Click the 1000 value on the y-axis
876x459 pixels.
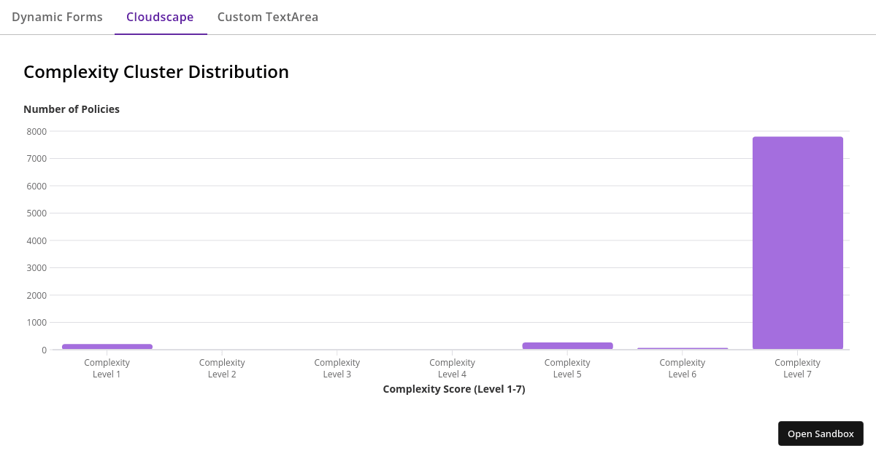tap(36, 322)
